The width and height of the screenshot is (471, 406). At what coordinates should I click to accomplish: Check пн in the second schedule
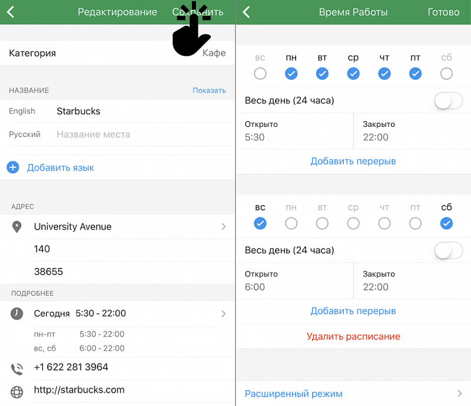coord(291,223)
